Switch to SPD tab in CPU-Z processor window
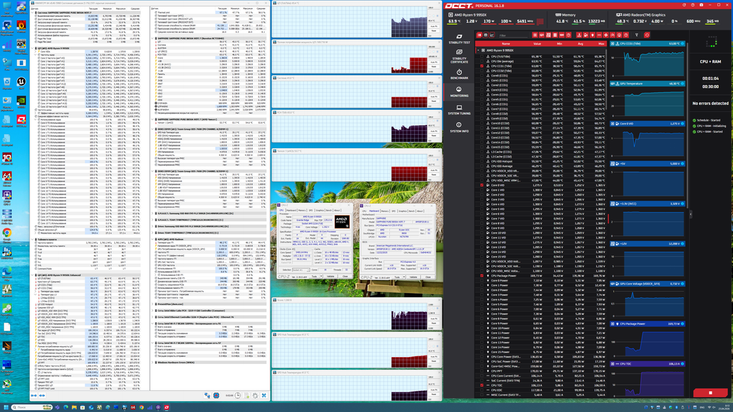This screenshot has width=733, height=412. point(311,210)
